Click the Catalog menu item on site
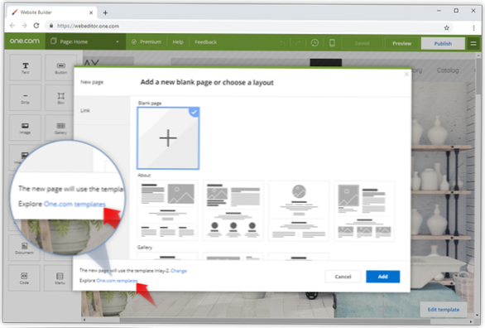The height and width of the screenshot is (328, 485). coord(448,70)
